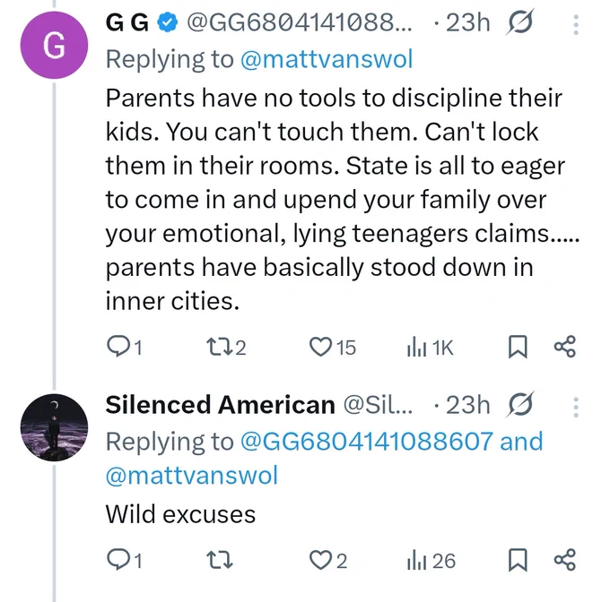Share the G G tweet

[x=565, y=347]
